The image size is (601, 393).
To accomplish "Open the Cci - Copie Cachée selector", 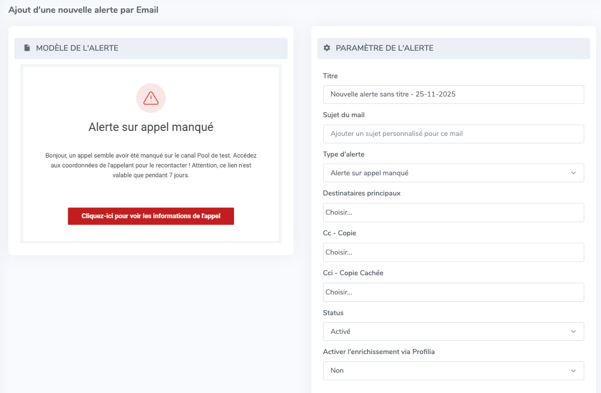I will tap(453, 292).
